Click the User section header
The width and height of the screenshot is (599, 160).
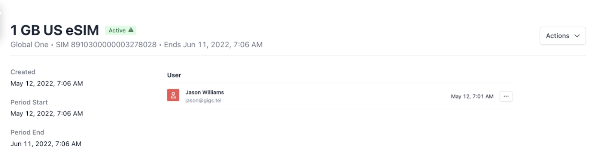pos(174,75)
